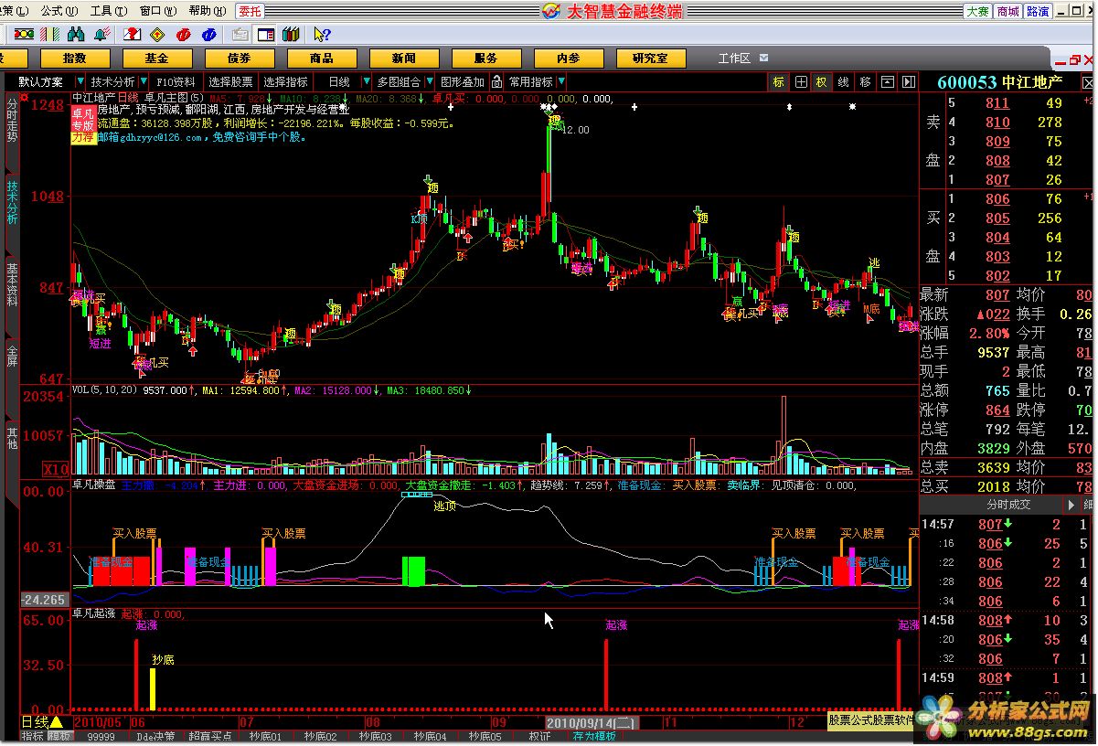This screenshot has width=1098, height=746.
Task: Open the 基金 category
Action: (157, 58)
